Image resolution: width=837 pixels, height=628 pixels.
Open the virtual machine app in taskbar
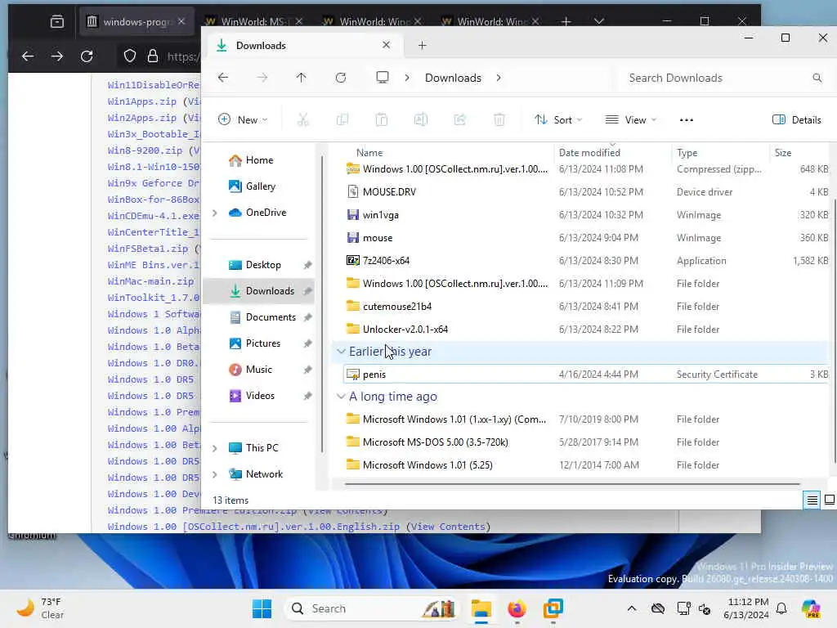tap(553, 608)
